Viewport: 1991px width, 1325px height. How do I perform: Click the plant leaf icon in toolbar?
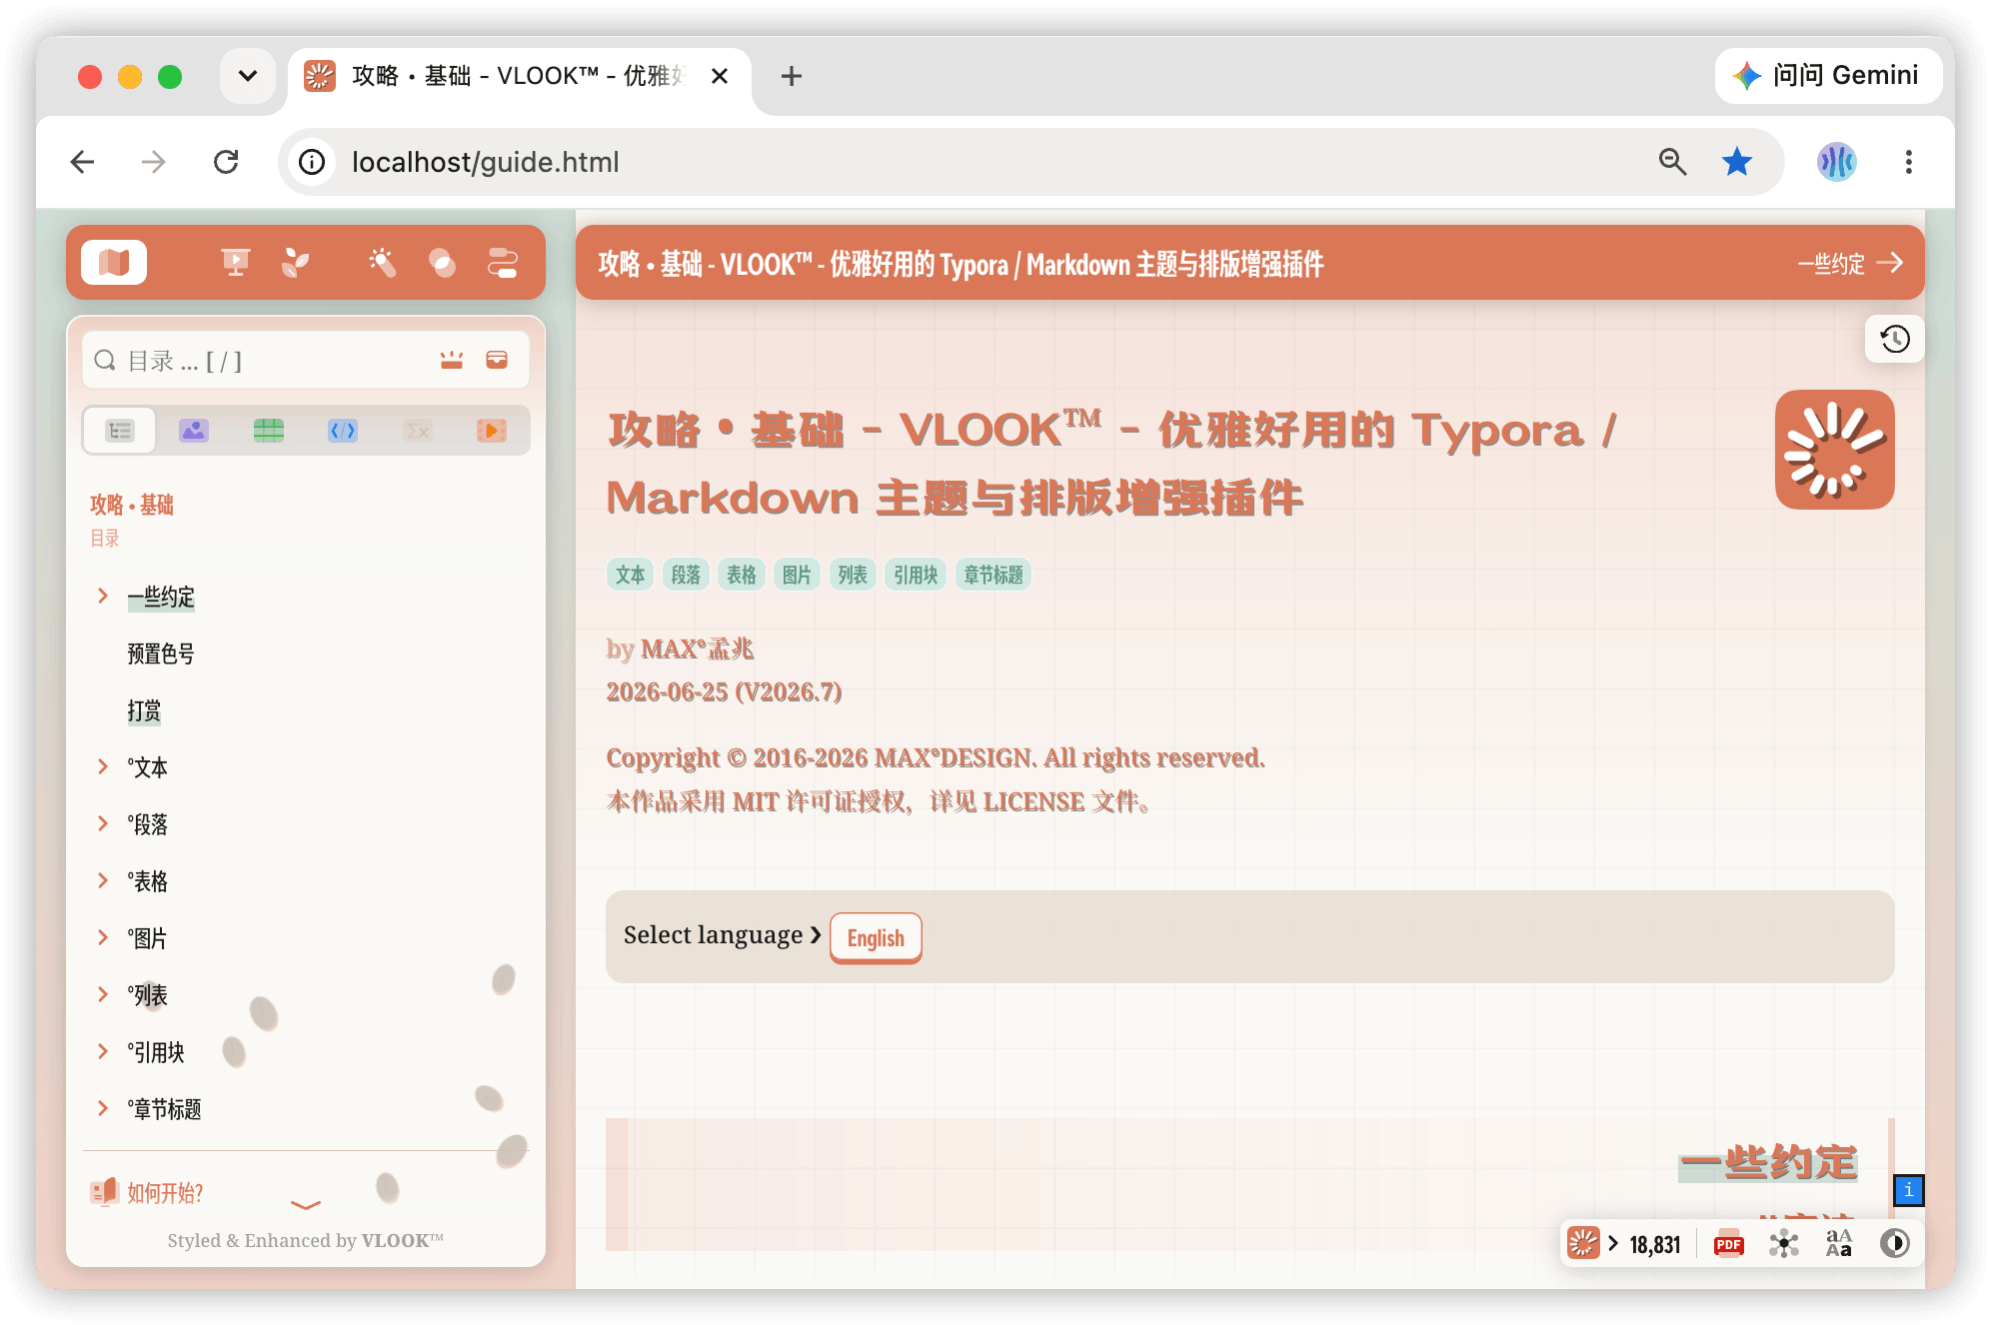[x=296, y=263]
